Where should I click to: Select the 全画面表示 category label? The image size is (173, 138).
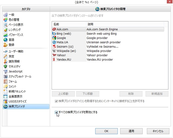(x=15, y=96)
